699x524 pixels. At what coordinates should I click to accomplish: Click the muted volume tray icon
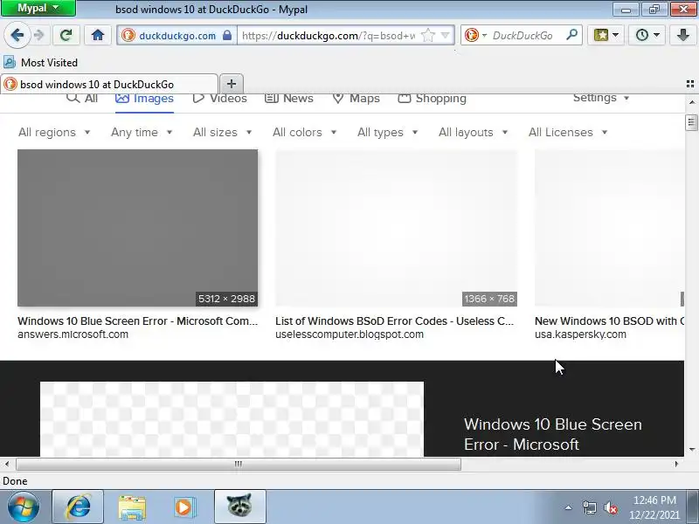(611, 507)
